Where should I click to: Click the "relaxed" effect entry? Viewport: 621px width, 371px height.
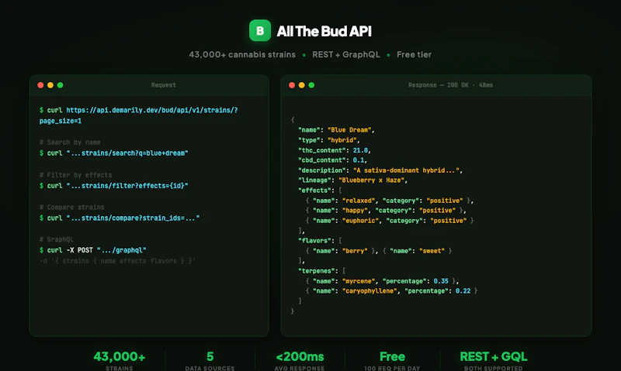(x=390, y=201)
